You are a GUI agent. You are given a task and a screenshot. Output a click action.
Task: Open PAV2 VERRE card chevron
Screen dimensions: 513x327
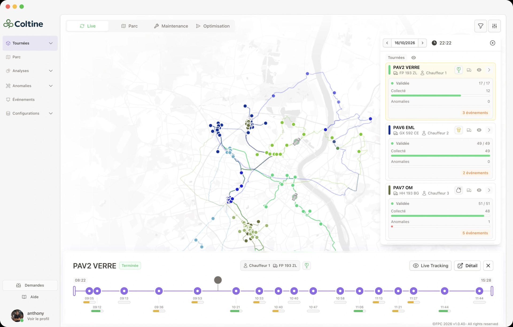point(489,70)
